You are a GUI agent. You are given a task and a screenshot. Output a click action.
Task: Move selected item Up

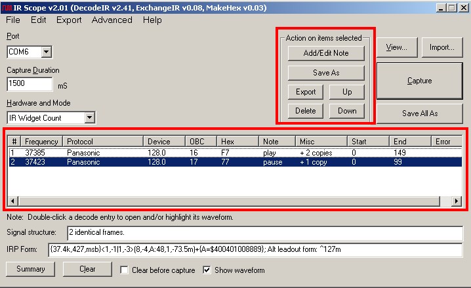347,92
